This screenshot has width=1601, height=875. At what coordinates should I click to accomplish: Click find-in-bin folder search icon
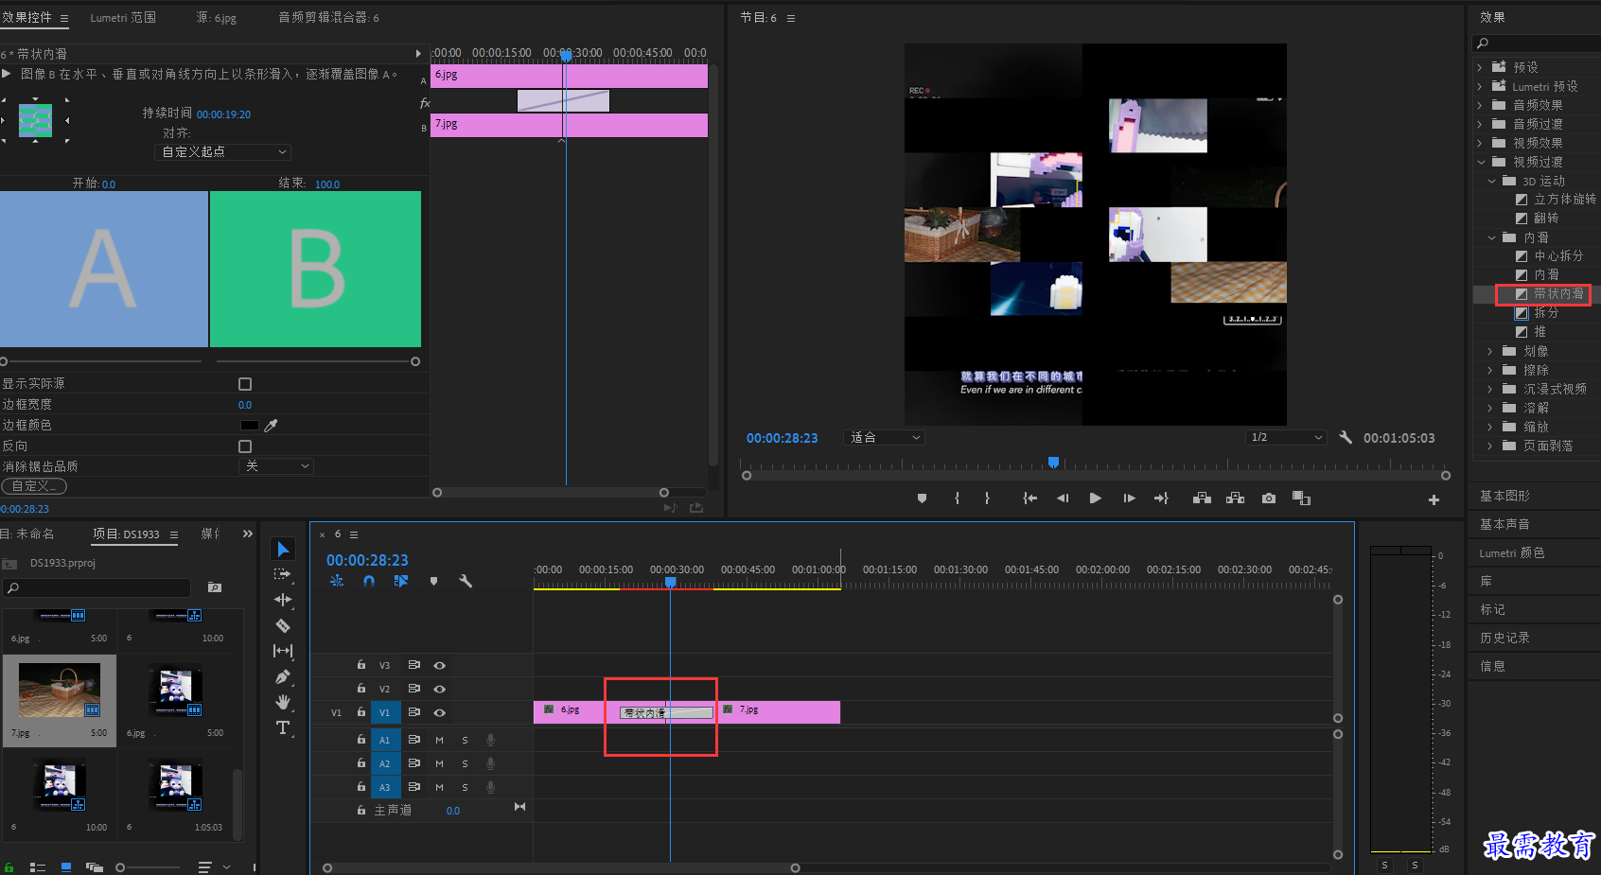pyautogui.click(x=215, y=587)
